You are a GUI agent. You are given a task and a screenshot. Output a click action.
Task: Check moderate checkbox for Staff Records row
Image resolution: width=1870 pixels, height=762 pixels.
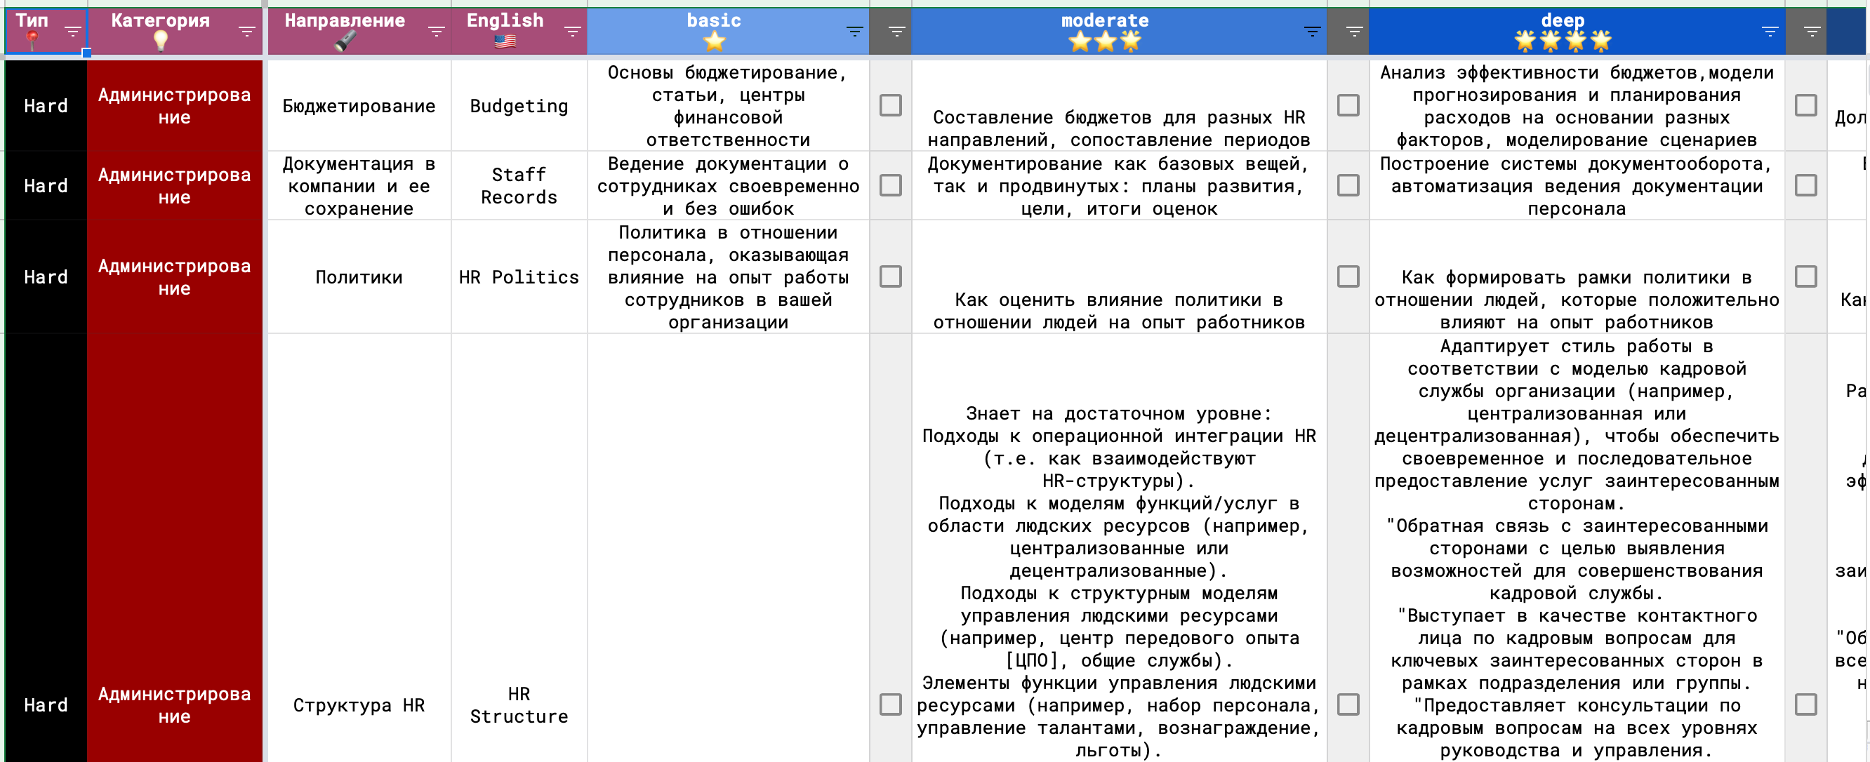click(x=1348, y=185)
